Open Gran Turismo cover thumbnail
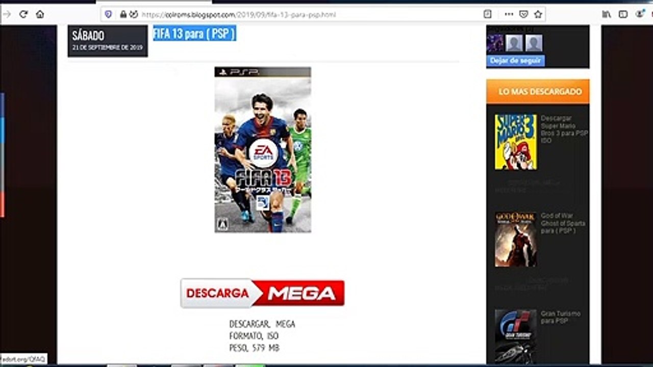This screenshot has height=367, width=653. coord(516,336)
